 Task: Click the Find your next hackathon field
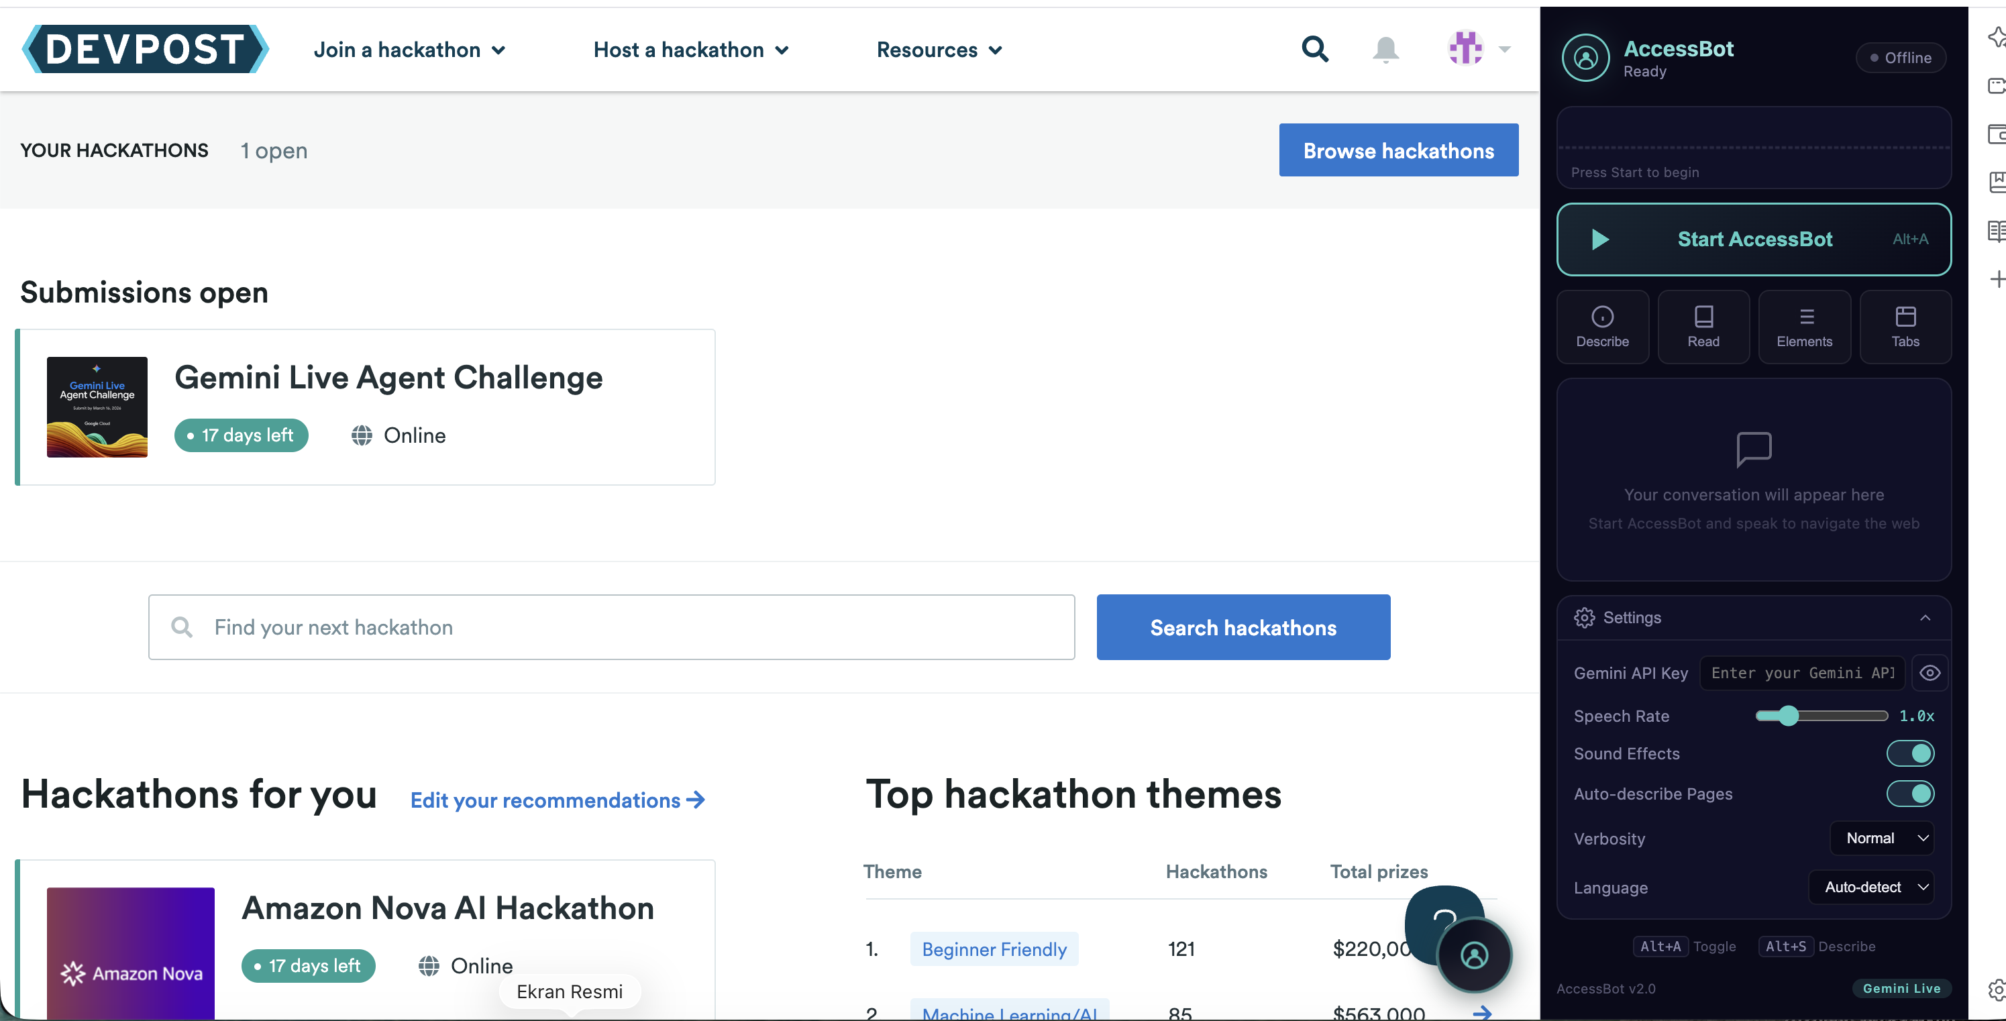(x=611, y=627)
